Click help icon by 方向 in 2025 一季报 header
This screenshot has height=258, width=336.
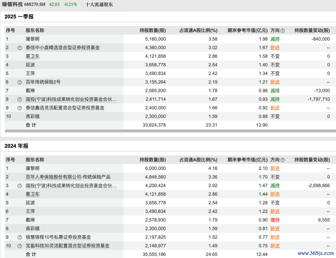click(x=282, y=31)
